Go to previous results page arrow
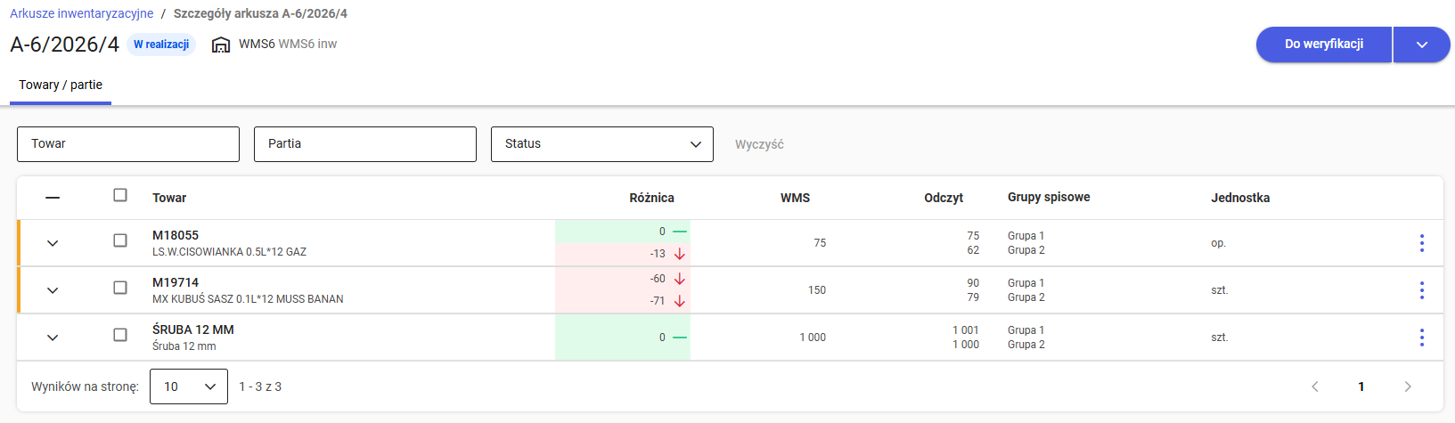 point(1315,386)
